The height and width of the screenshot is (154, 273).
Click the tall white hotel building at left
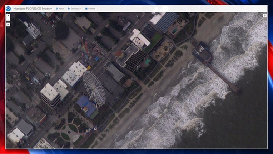coord(50,94)
